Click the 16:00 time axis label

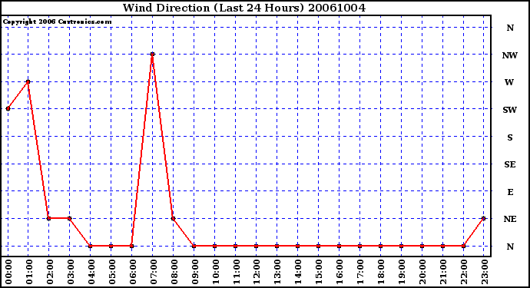click(340, 272)
